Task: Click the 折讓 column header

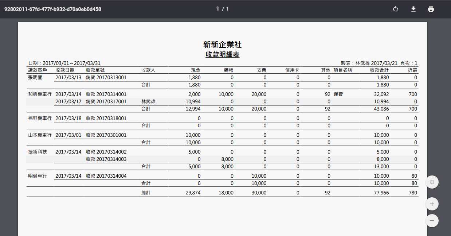Action: tap(412, 70)
